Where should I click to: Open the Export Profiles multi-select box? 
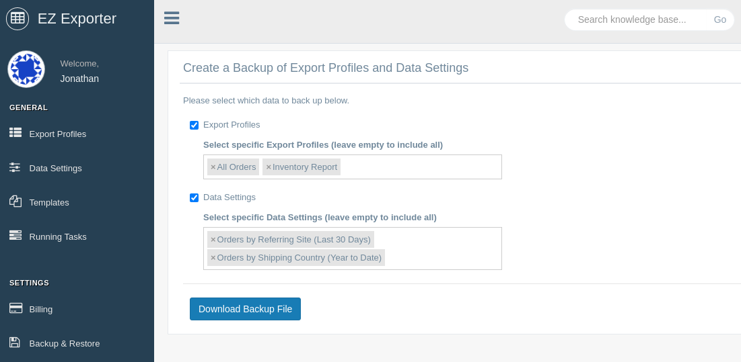(x=353, y=167)
